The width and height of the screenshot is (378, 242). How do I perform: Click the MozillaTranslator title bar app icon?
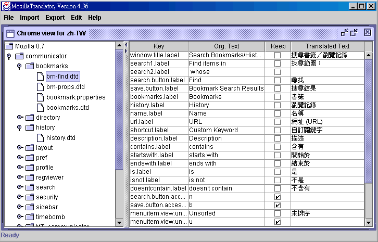6,6
